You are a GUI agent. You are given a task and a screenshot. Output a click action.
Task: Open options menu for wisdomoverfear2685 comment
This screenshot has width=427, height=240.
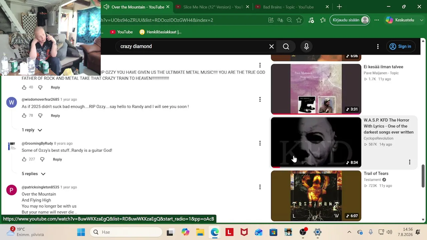(260, 99)
